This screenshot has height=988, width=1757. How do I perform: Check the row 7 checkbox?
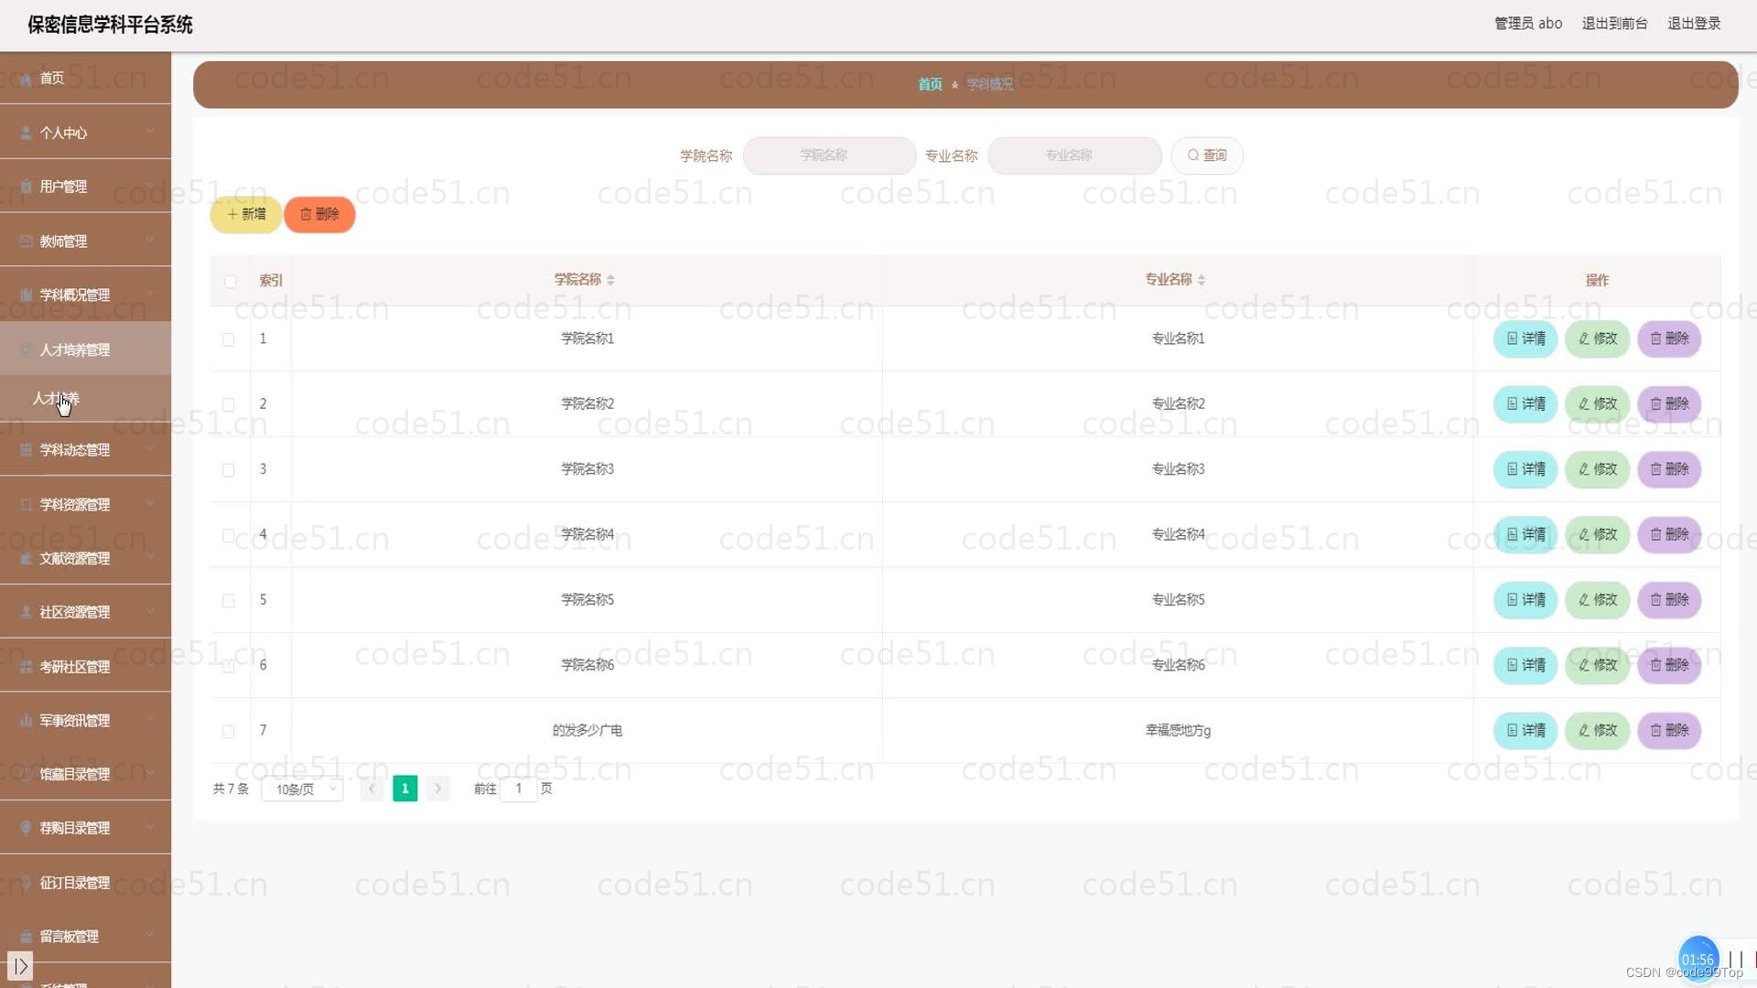[229, 731]
